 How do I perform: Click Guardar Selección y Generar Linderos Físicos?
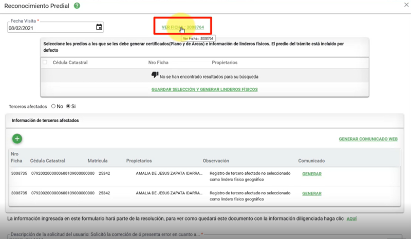pos(204,90)
